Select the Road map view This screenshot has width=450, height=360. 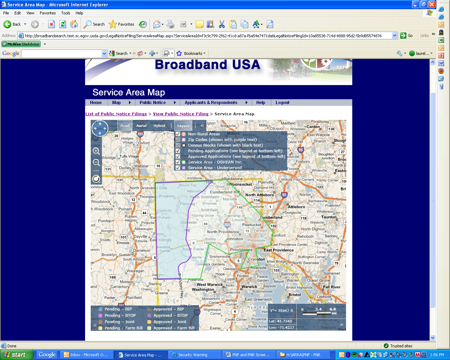[x=125, y=126]
